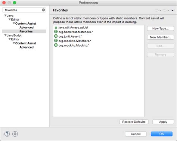Viewport: 177px width, 141px height.
Task: Select the JavaScript label in the tree
Action: pyautogui.click(x=14, y=35)
